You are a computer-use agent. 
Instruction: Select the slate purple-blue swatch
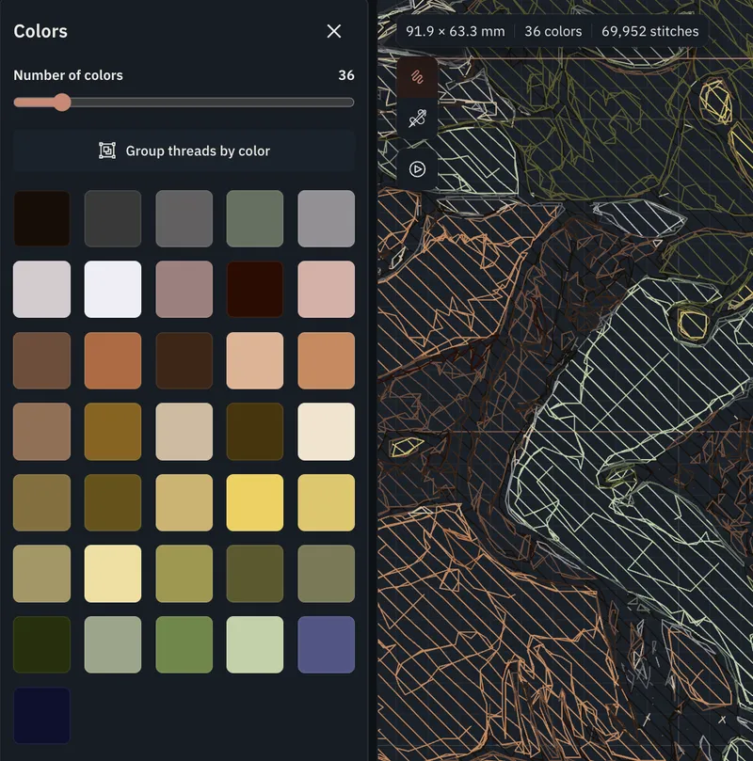(x=327, y=644)
